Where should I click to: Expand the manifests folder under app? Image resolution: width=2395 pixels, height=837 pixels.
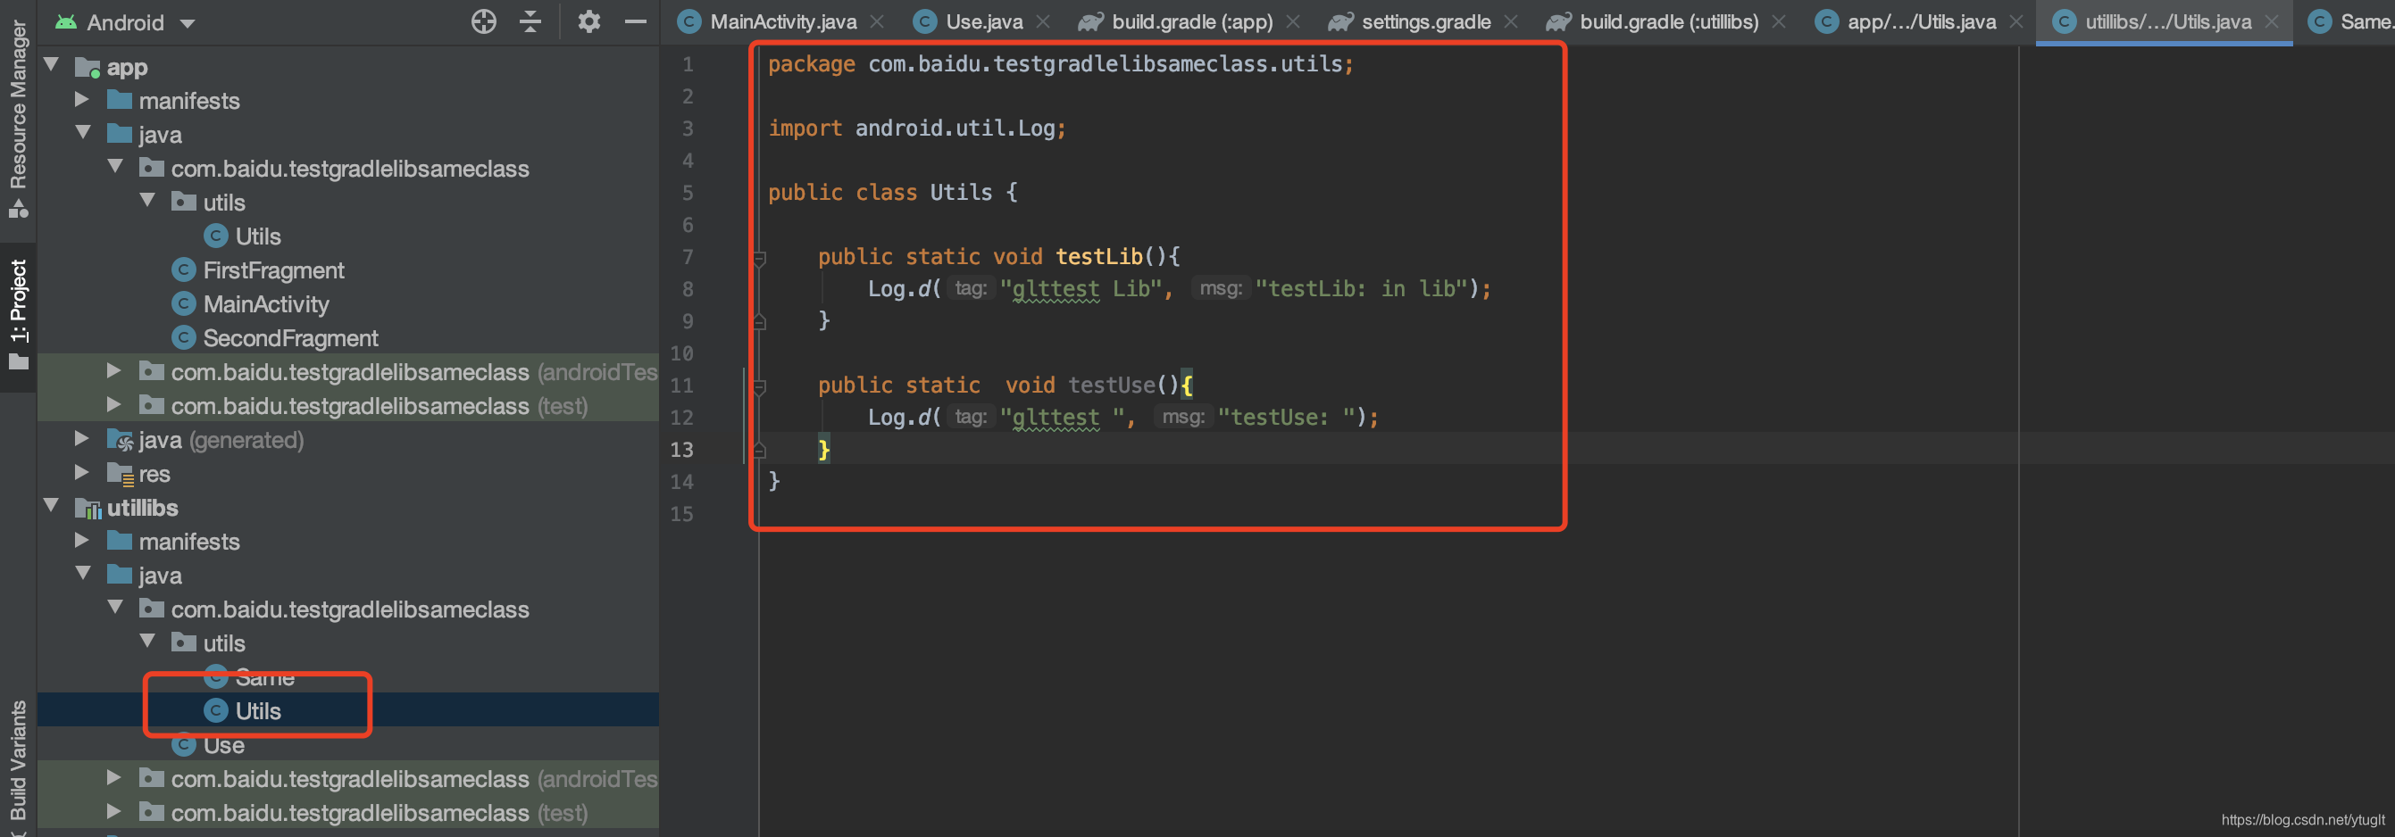coord(82,99)
